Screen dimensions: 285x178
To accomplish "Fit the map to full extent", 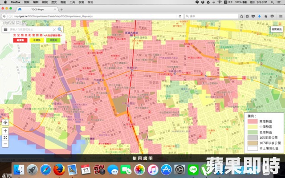I will pos(5,138).
